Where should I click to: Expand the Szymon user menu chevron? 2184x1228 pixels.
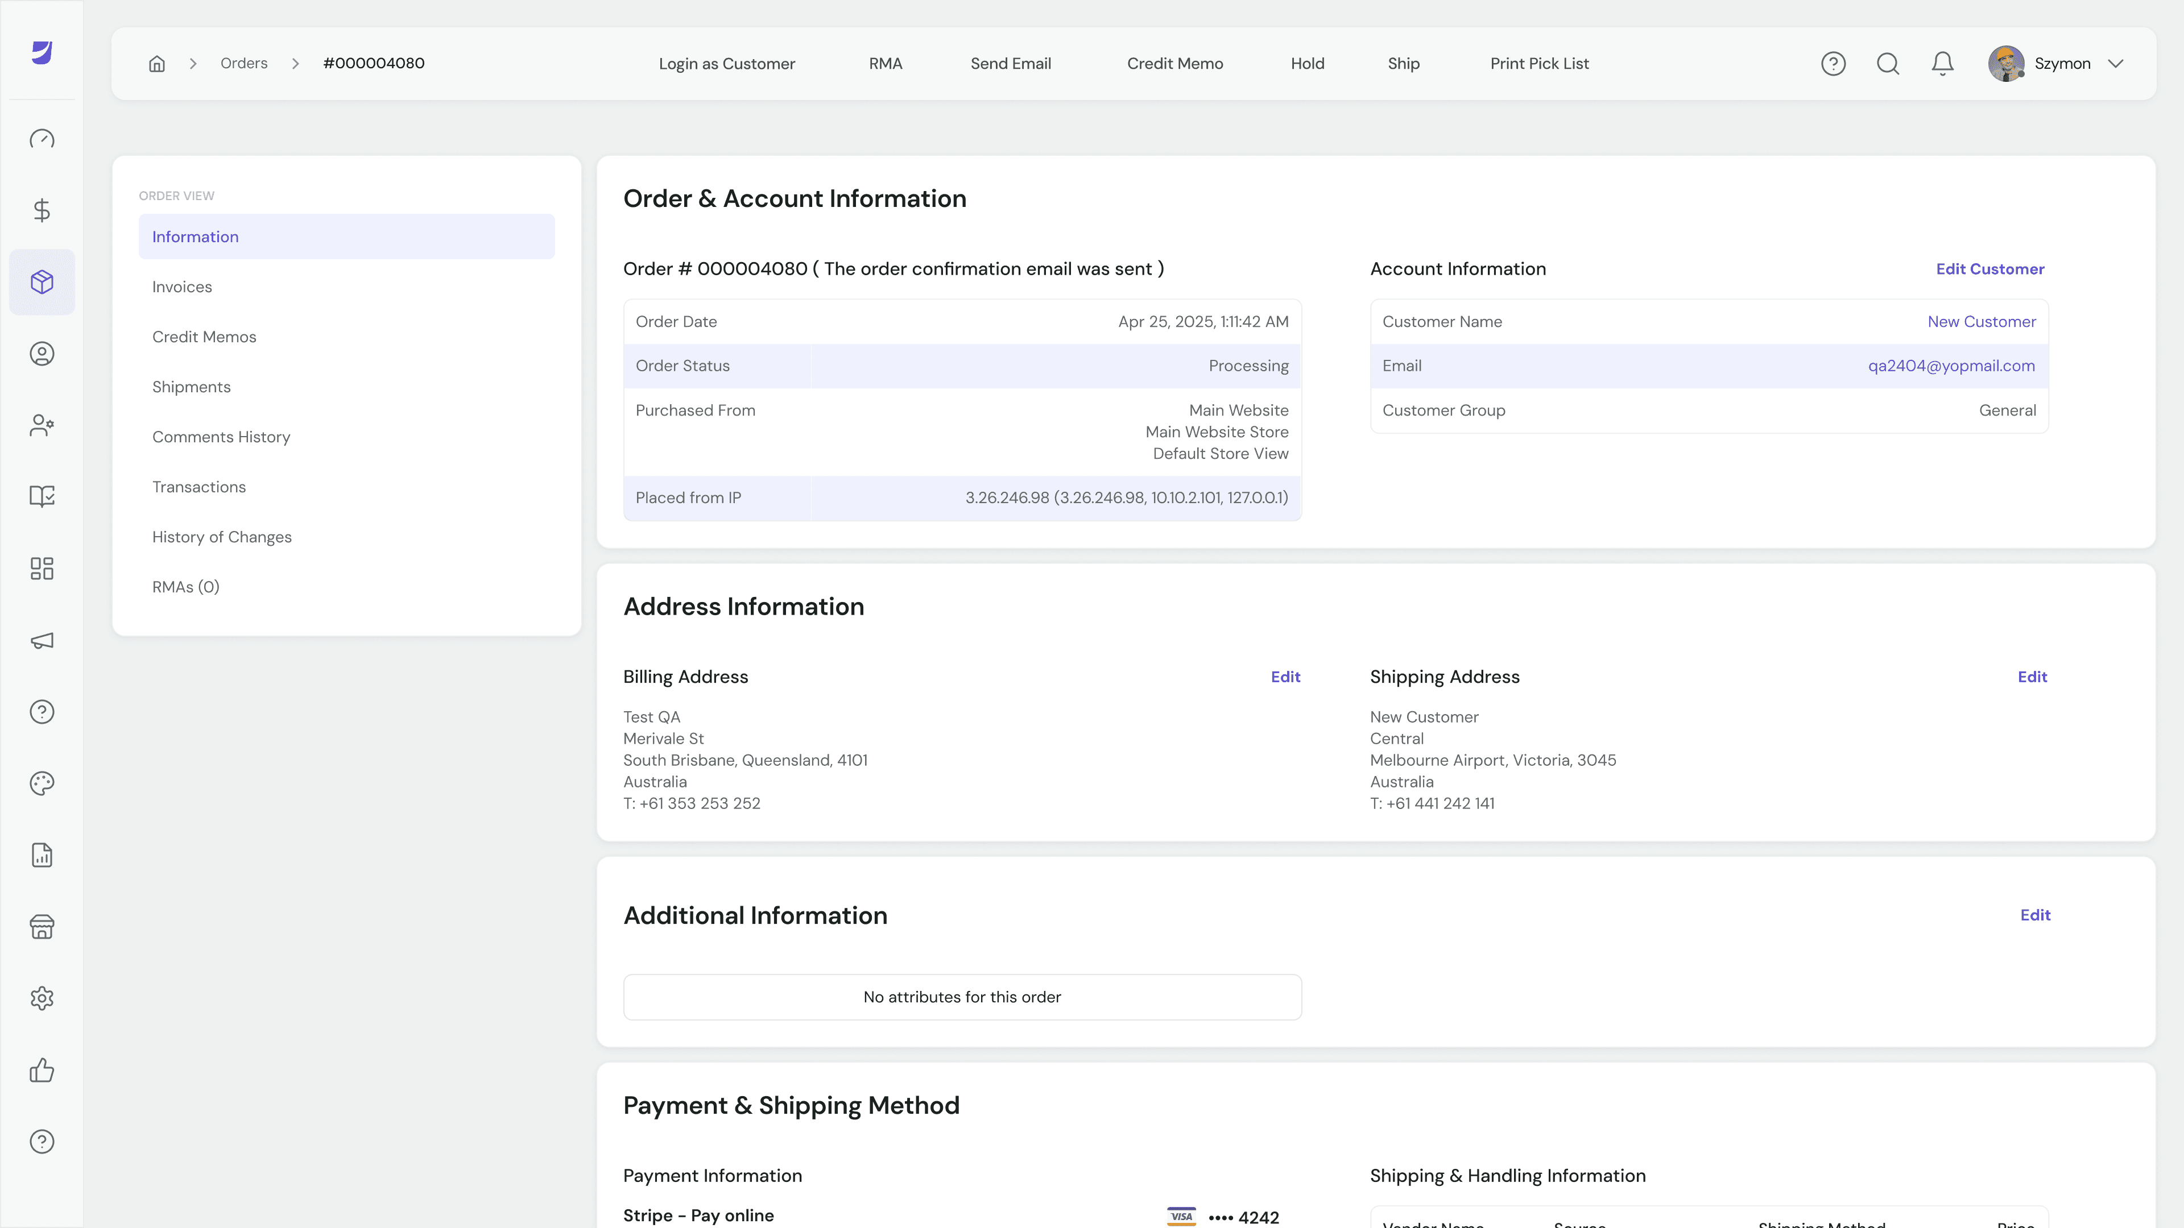coord(2115,64)
